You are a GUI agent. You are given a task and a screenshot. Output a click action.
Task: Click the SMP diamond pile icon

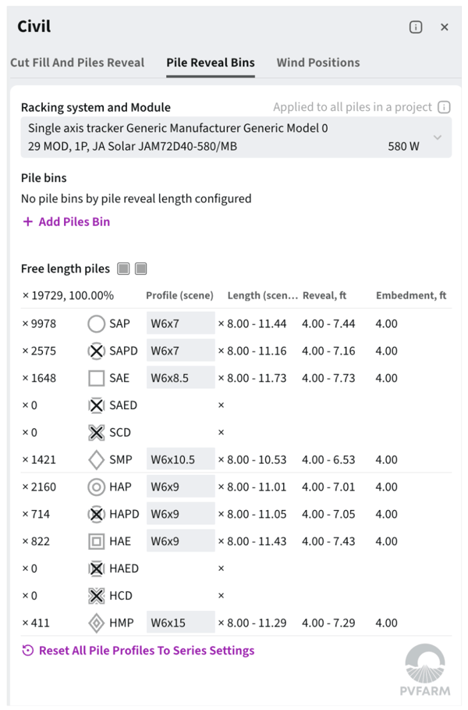[x=96, y=460]
